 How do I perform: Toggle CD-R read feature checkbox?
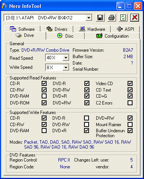[44, 84]
